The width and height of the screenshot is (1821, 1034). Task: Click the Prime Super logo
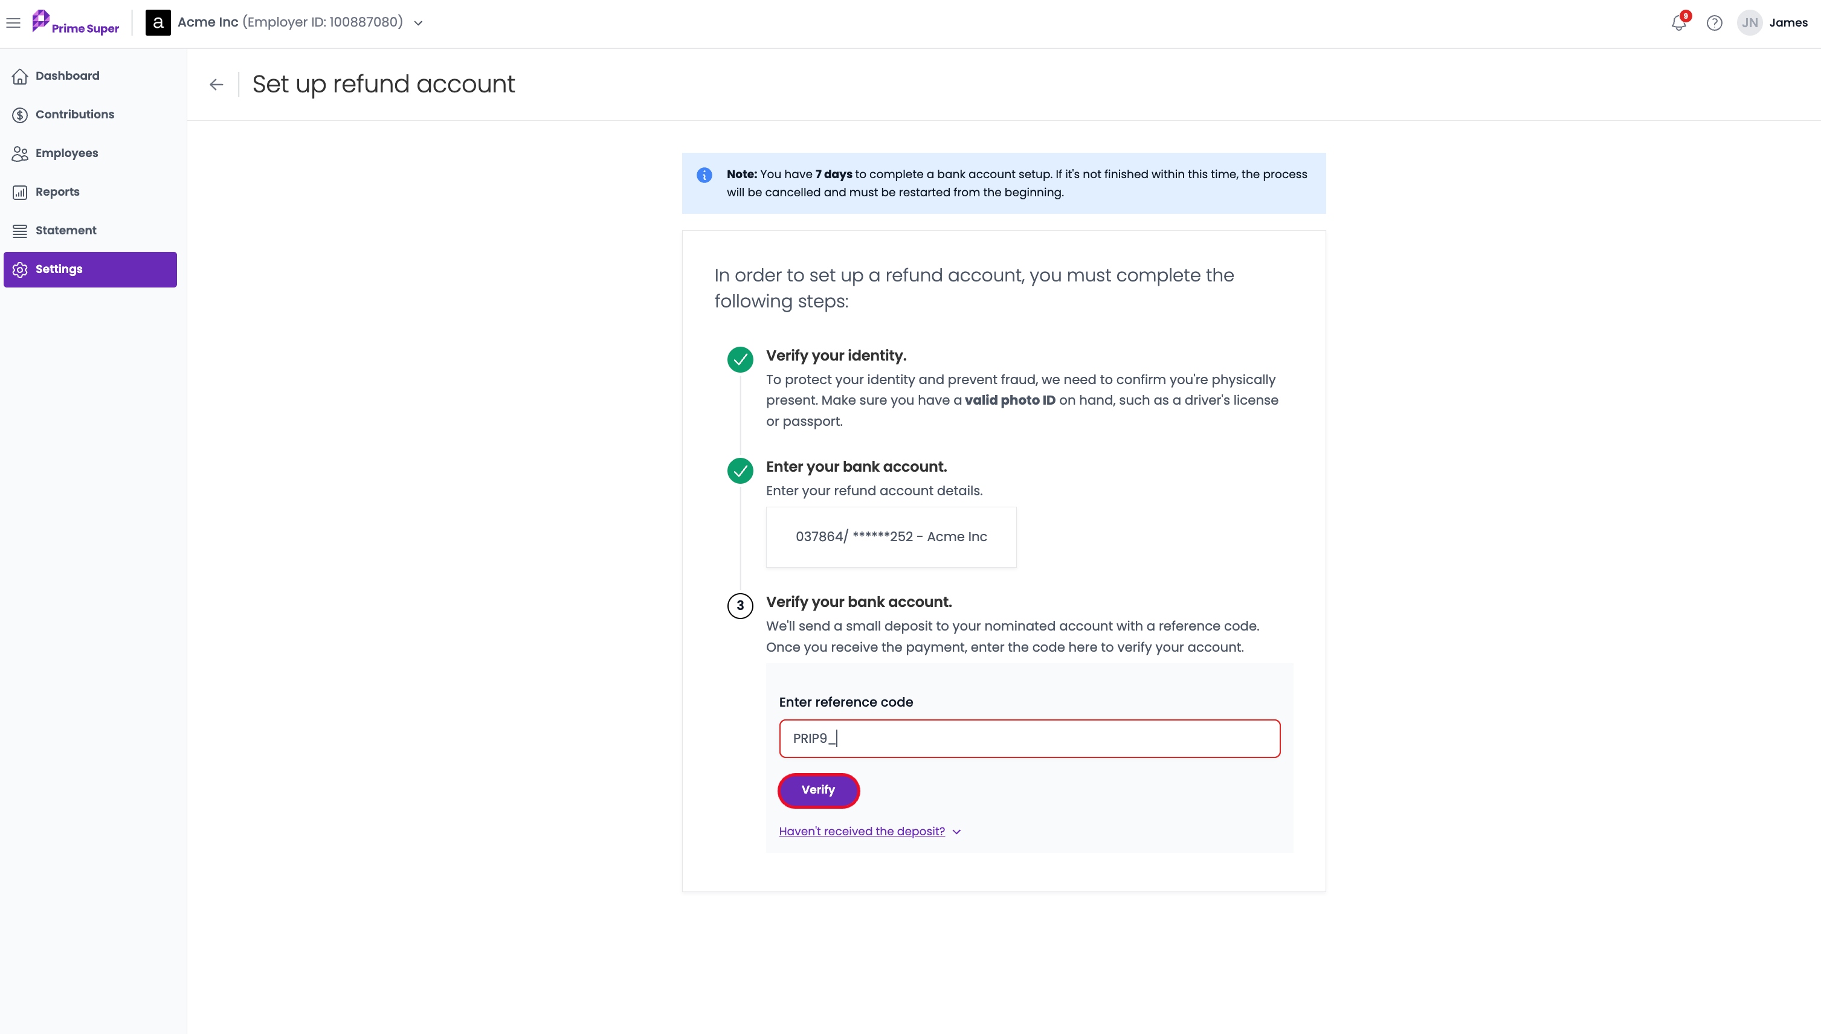pos(76,23)
